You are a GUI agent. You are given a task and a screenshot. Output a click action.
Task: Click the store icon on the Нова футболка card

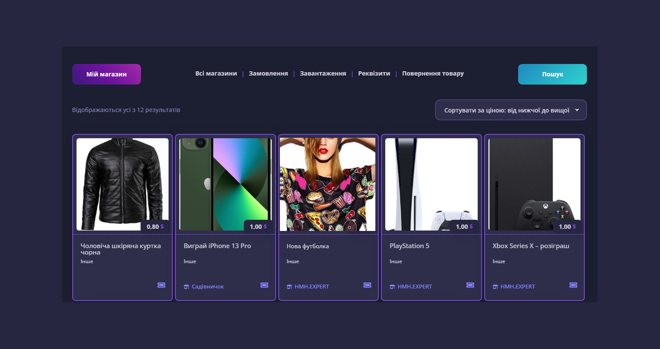289,287
